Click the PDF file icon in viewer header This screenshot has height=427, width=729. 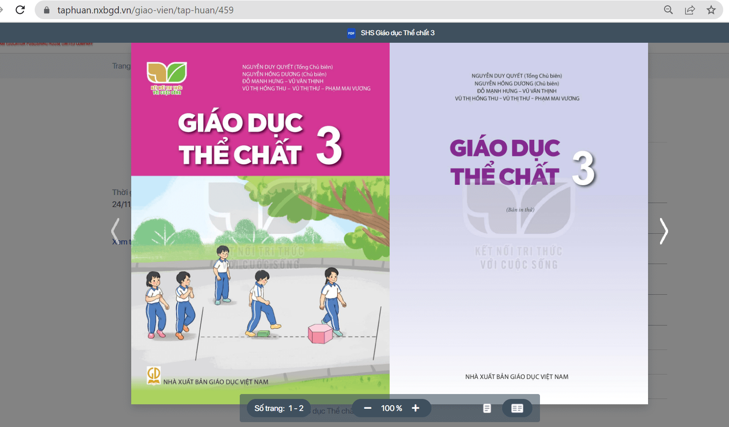(x=351, y=33)
